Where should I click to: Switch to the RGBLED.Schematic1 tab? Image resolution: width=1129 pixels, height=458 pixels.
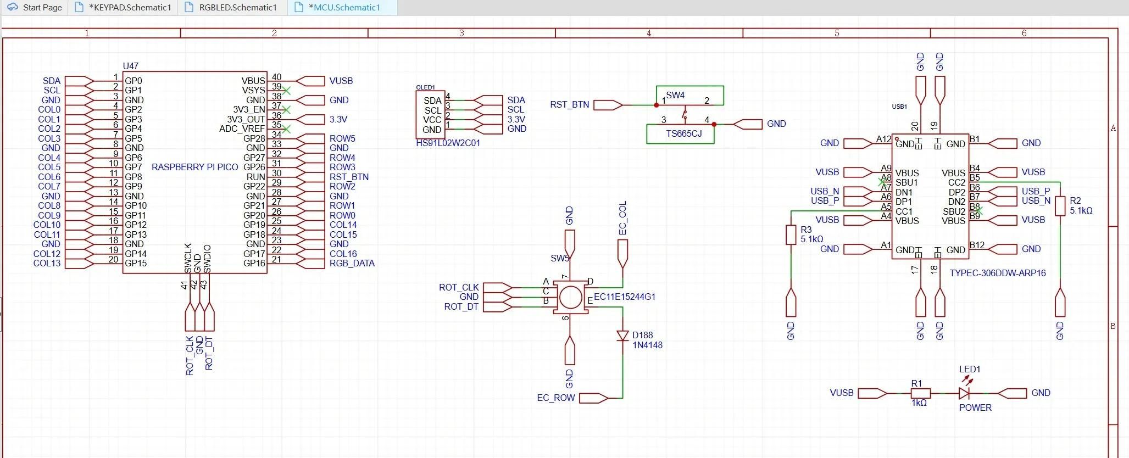(231, 8)
